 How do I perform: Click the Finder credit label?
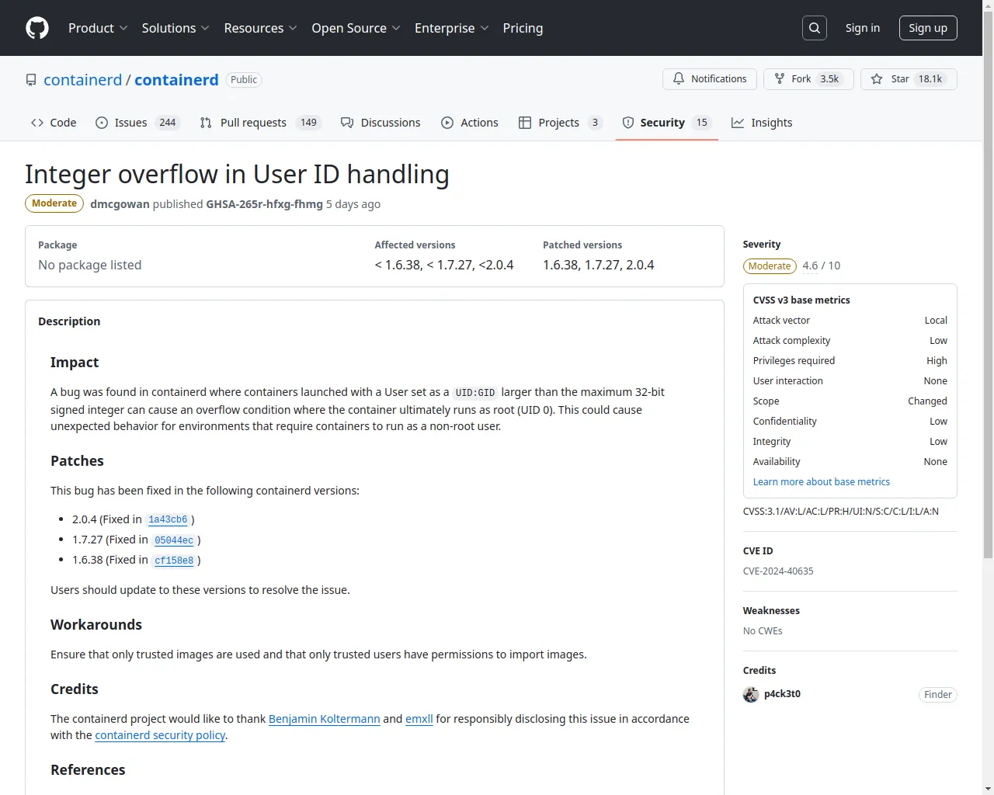[x=938, y=695]
